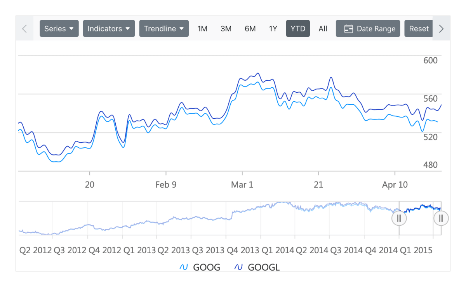466x287 pixels.
Task: Switch to the 1M period view
Action: click(x=202, y=28)
